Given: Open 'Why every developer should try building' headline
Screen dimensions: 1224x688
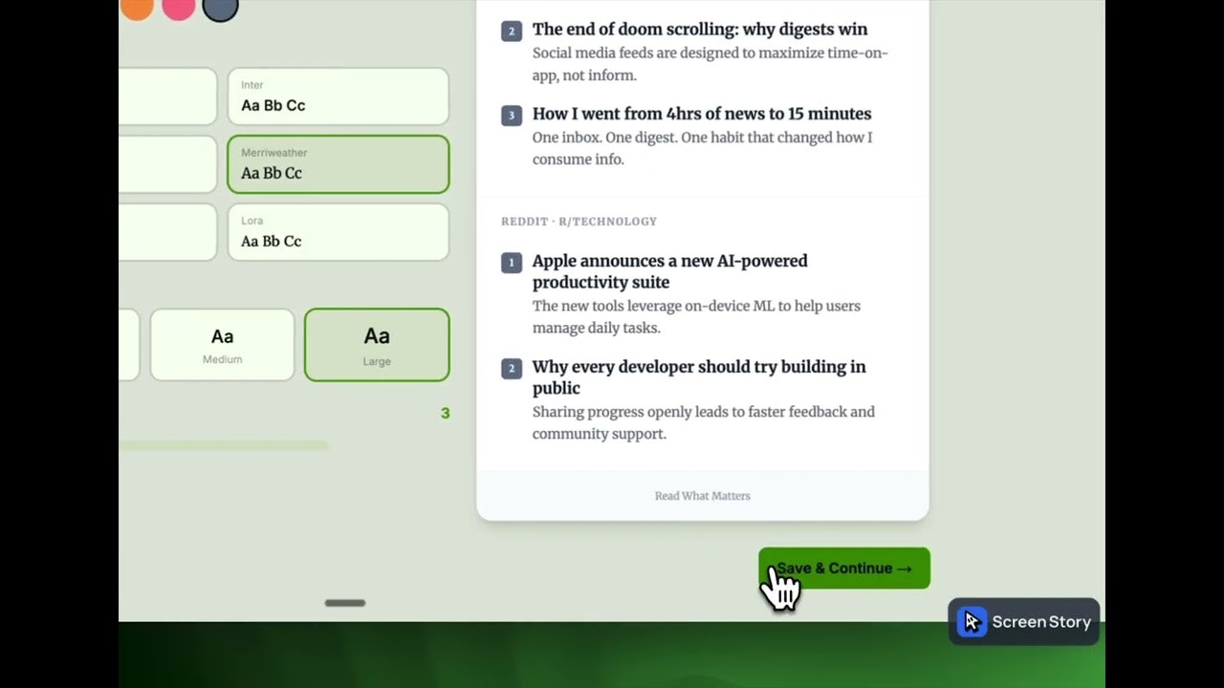Looking at the screenshot, I should 699,377.
